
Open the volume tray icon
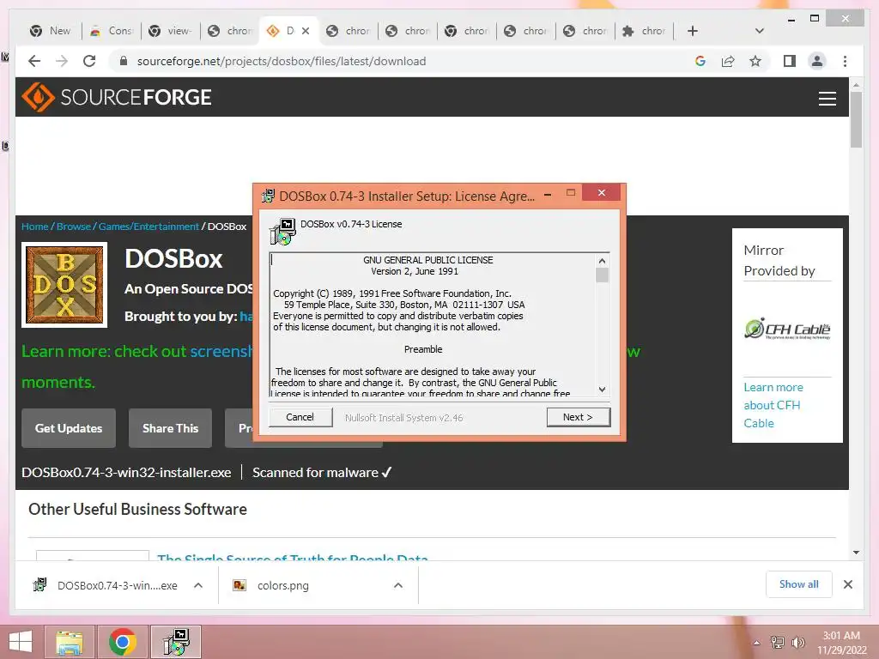coord(797,643)
